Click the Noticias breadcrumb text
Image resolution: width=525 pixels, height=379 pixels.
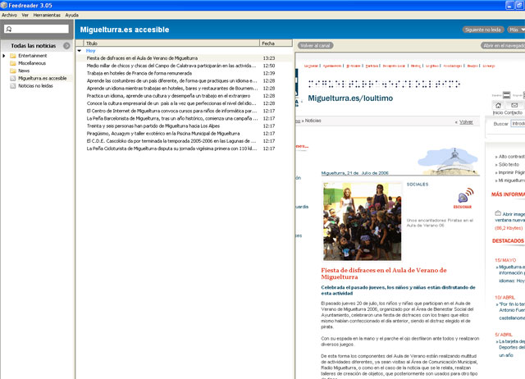tap(313, 121)
